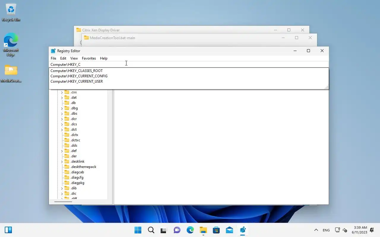Expand the .dic key
This screenshot has width=380, height=237.
(x=62, y=194)
